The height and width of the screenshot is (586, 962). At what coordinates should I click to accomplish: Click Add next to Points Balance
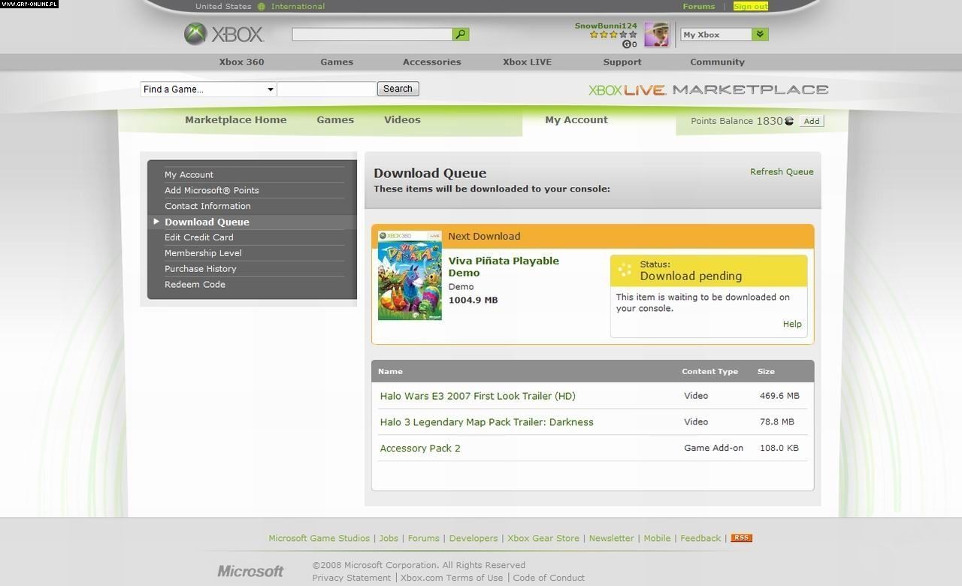[811, 121]
